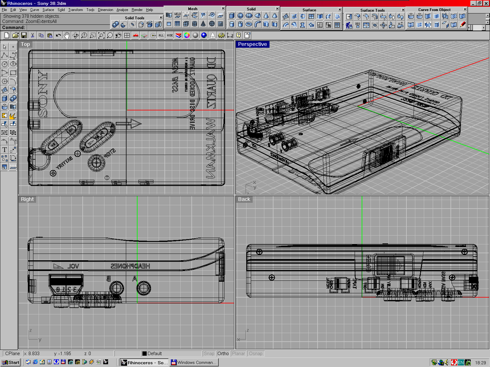Toggle Ortho in the status bar
Viewport: 490px width, 367px height.
click(x=223, y=354)
